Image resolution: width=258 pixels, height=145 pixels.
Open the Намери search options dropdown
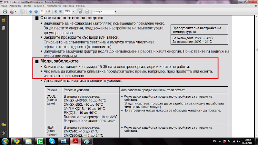pos(115,12)
